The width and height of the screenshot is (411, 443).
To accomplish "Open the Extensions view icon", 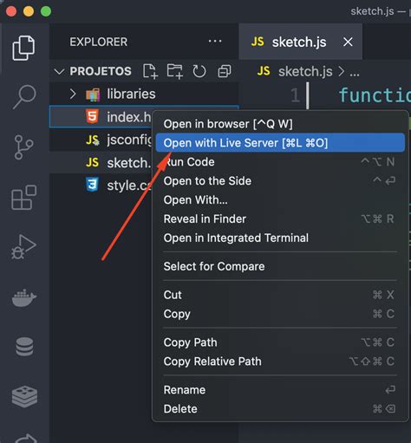I will 24,198.
